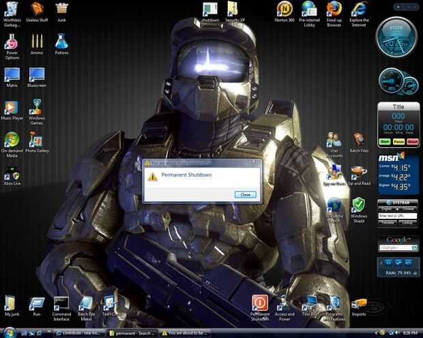Open the Music Player desktop icon
This screenshot has height=338, width=423.
click(x=12, y=108)
